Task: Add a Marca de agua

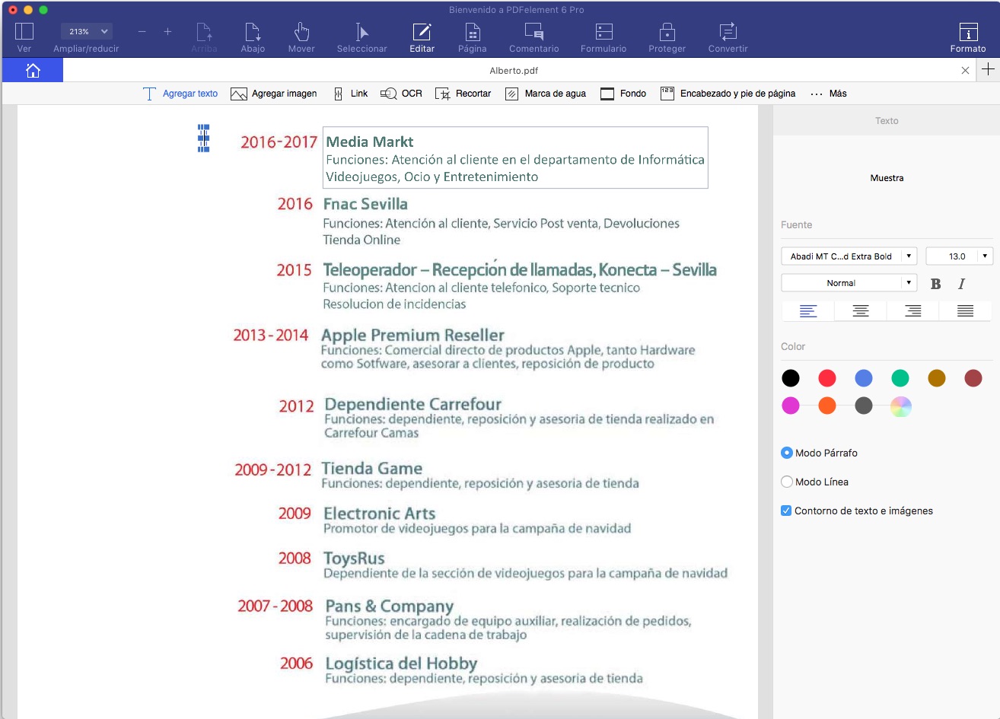Action: 546,94
